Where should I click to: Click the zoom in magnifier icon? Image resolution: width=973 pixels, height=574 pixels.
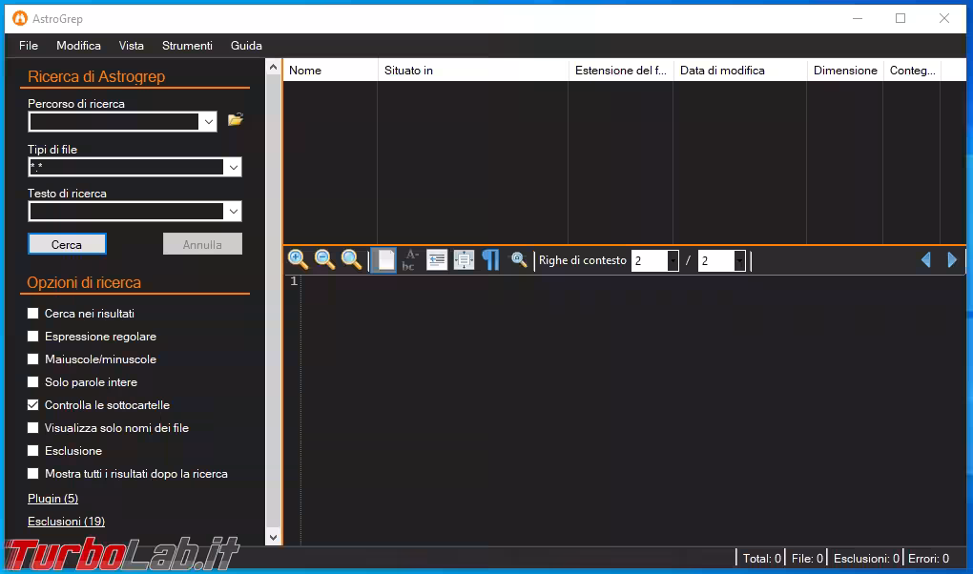click(x=298, y=259)
